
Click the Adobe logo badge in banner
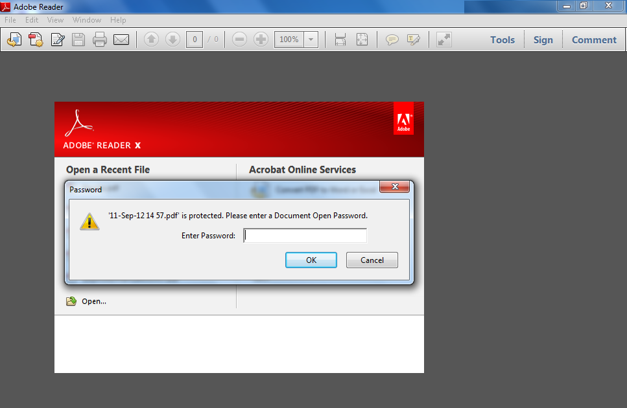coord(403,118)
